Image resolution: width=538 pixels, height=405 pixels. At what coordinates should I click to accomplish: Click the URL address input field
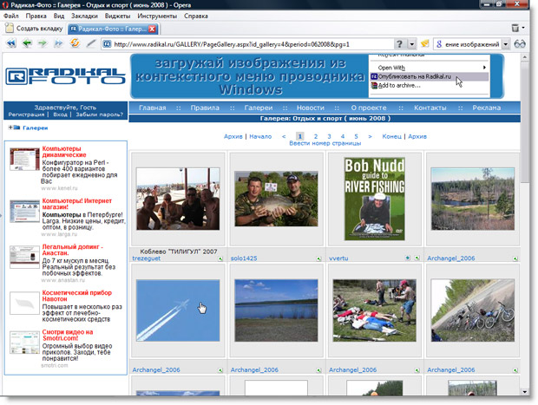coord(252,43)
